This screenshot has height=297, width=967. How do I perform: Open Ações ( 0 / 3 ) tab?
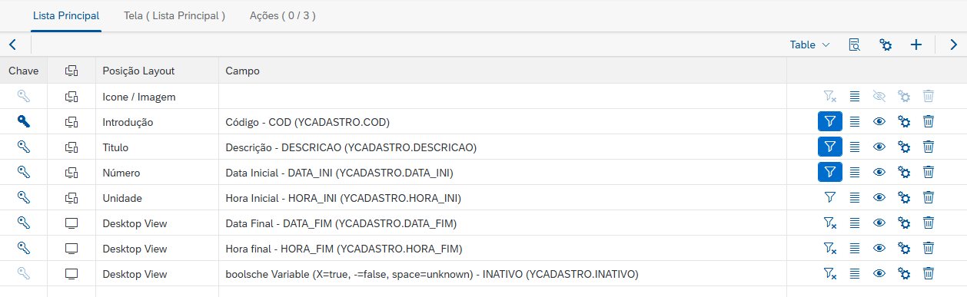[282, 15]
